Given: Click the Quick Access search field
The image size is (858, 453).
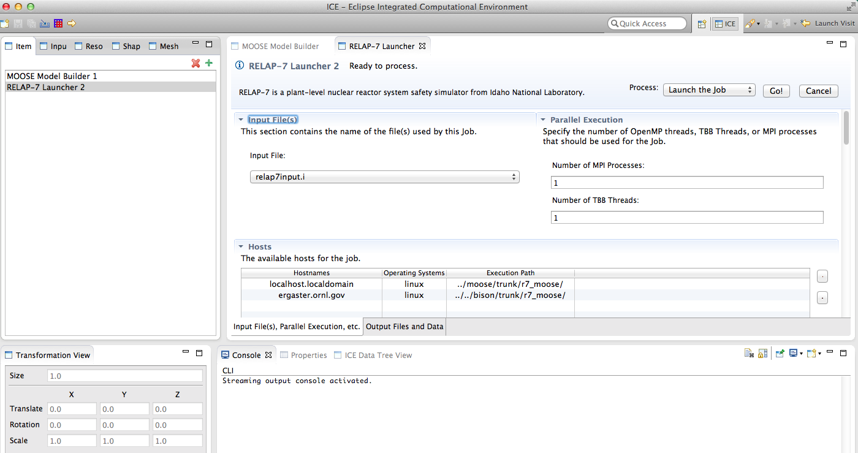Looking at the screenshot, I should [647, 23].
